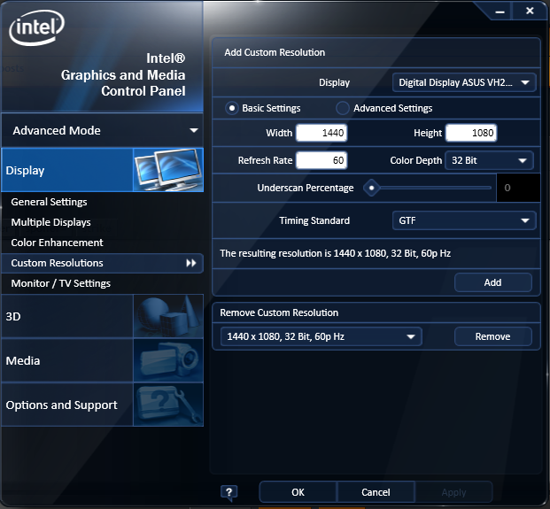Click the 'Add Custom Resolution' heading
Screen dimensions: 550x509
pyautogui.click(x=275, y=52)
